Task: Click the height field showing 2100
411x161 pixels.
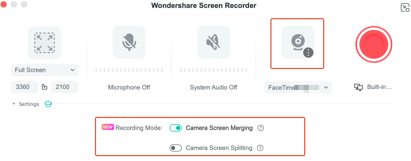Action: [x=64, y=87]
